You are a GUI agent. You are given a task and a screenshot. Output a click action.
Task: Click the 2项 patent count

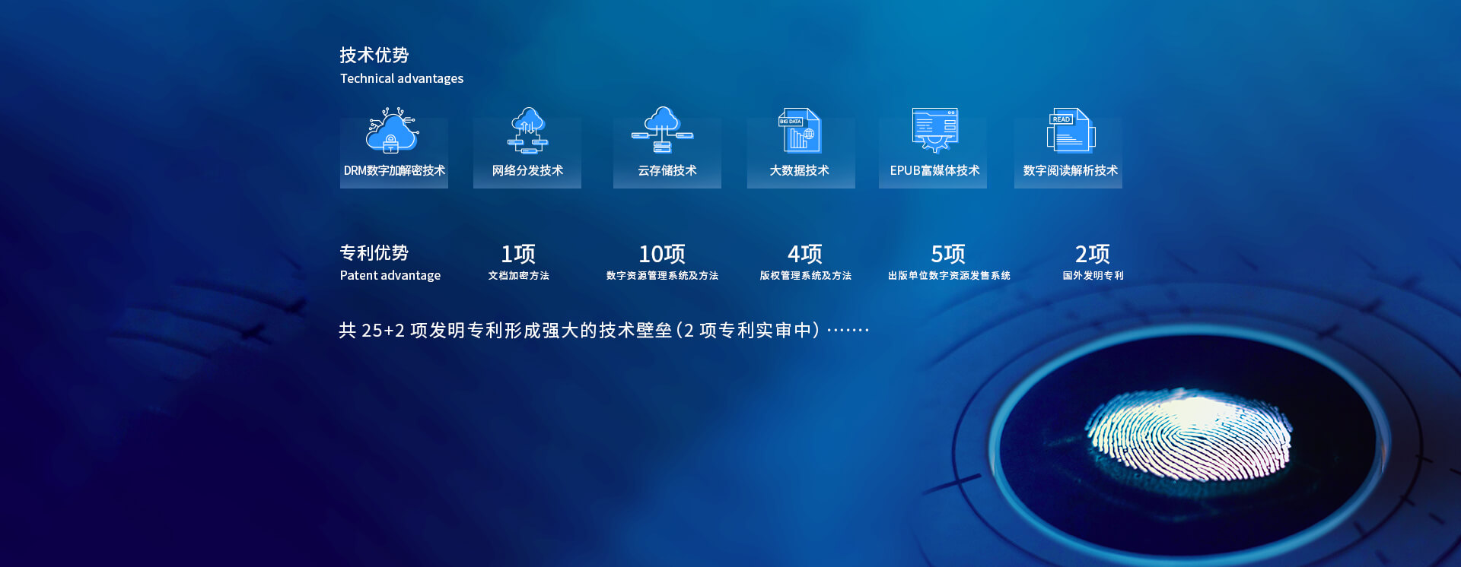click(x=1092, y=254)
